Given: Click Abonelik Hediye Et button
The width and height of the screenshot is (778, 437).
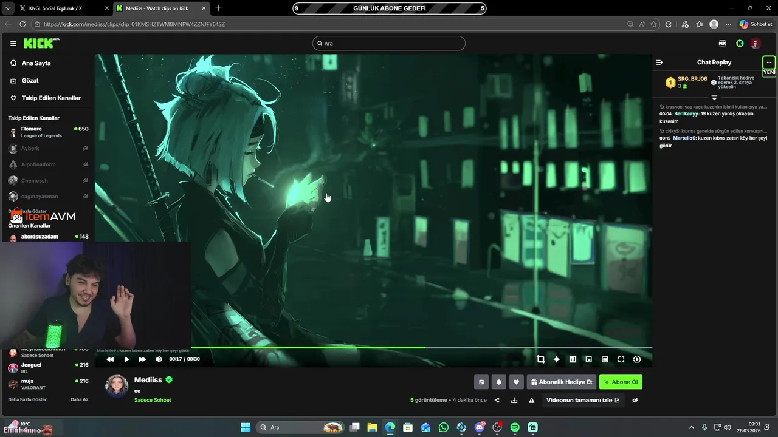Looking at the screenshot, I should pyautogui.click(x=562, y=382).
